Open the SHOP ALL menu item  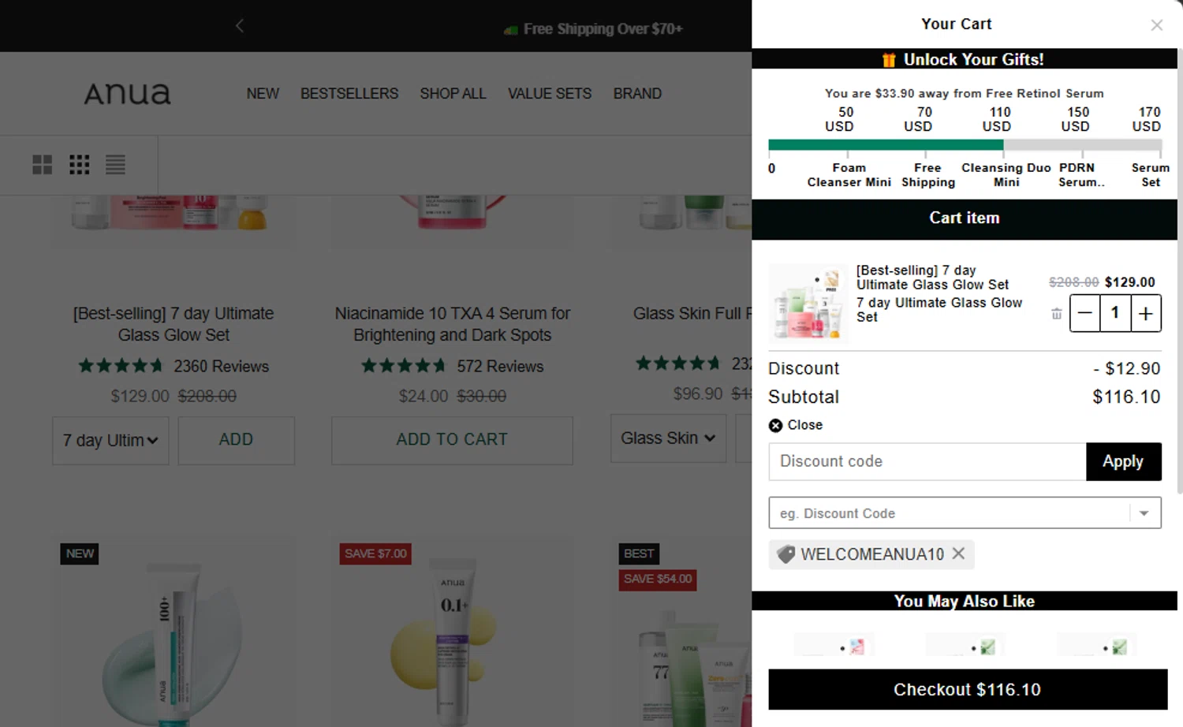point(453,94)
